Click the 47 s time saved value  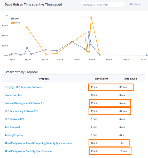point(121,135)
